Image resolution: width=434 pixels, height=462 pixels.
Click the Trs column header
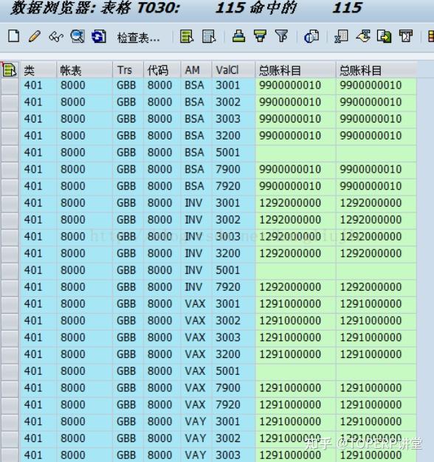[128, 70]
